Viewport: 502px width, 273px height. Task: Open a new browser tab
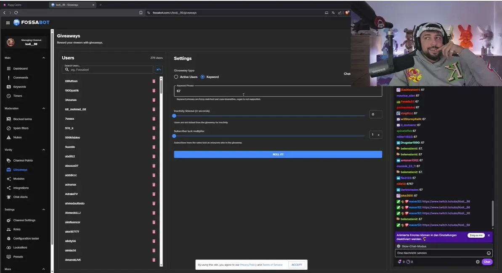101,5
